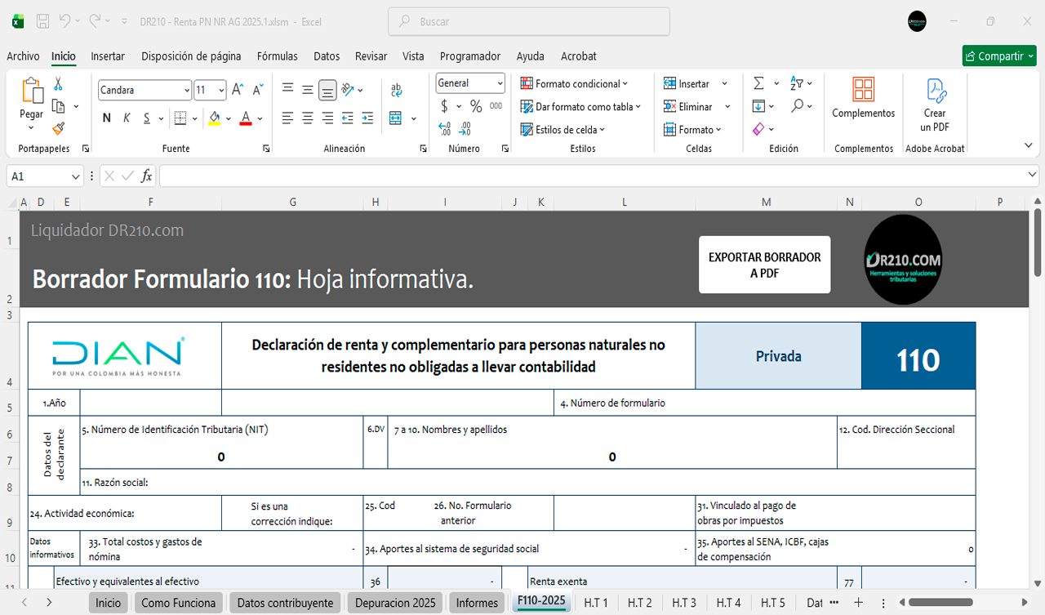The image size is (1045, 615).
Task: Click the percent style icon
Action: [476, 106]
